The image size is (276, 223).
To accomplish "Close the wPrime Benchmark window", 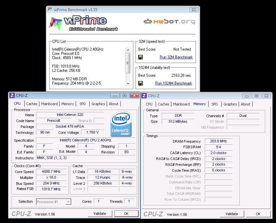I will coord(194,9).
